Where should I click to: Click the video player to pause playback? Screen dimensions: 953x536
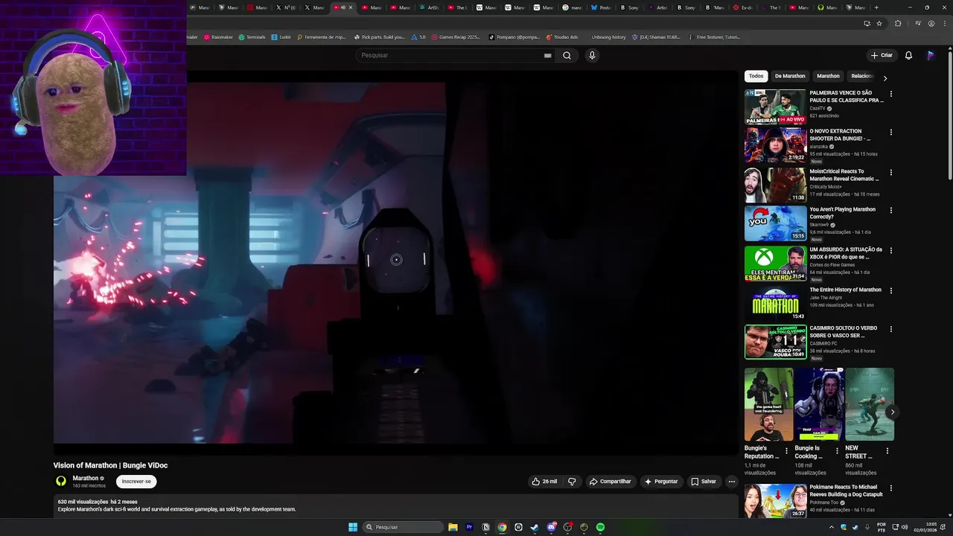tap(395, 263)
